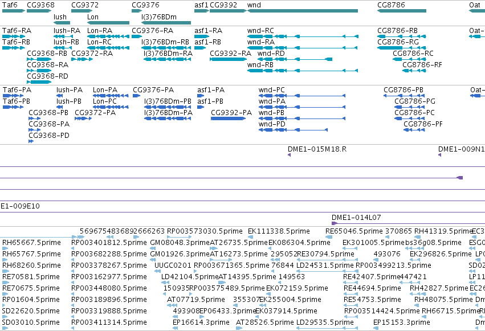Screen dimensions: 485x331
Task: Click the CG9372 gene glyph
Action: 82,11
